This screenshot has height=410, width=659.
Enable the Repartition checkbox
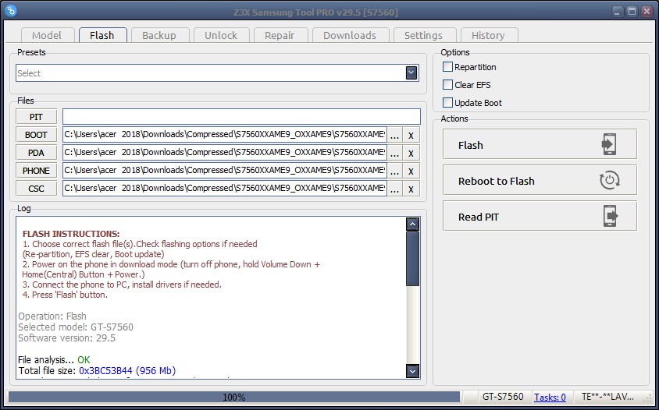tap(448, 67)
